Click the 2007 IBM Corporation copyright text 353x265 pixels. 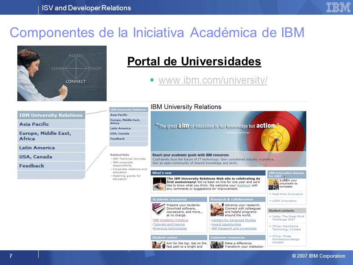click(318, 256)
